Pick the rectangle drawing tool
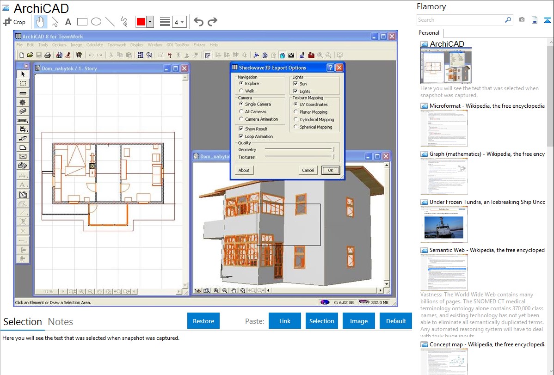The width and height of the screenshot is (554, 375). 82,22
